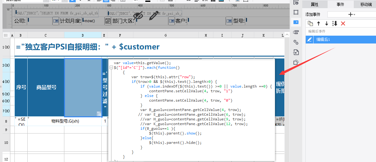This screenshot has height=162, width=376.
Task: Select row header 4(H)
Action: coord(6,82)
